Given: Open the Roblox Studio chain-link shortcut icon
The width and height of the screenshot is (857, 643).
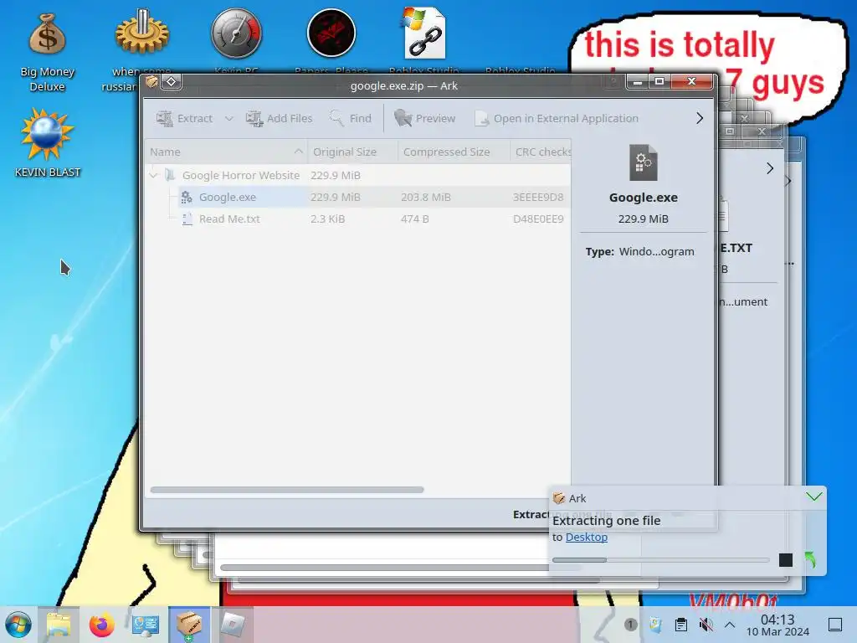Looking at the screenshot, I should point(424,33).
